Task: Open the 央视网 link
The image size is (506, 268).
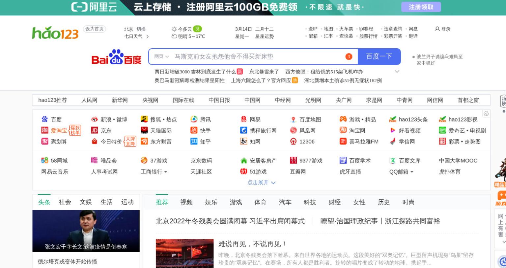Action: (x=150, y=100)
